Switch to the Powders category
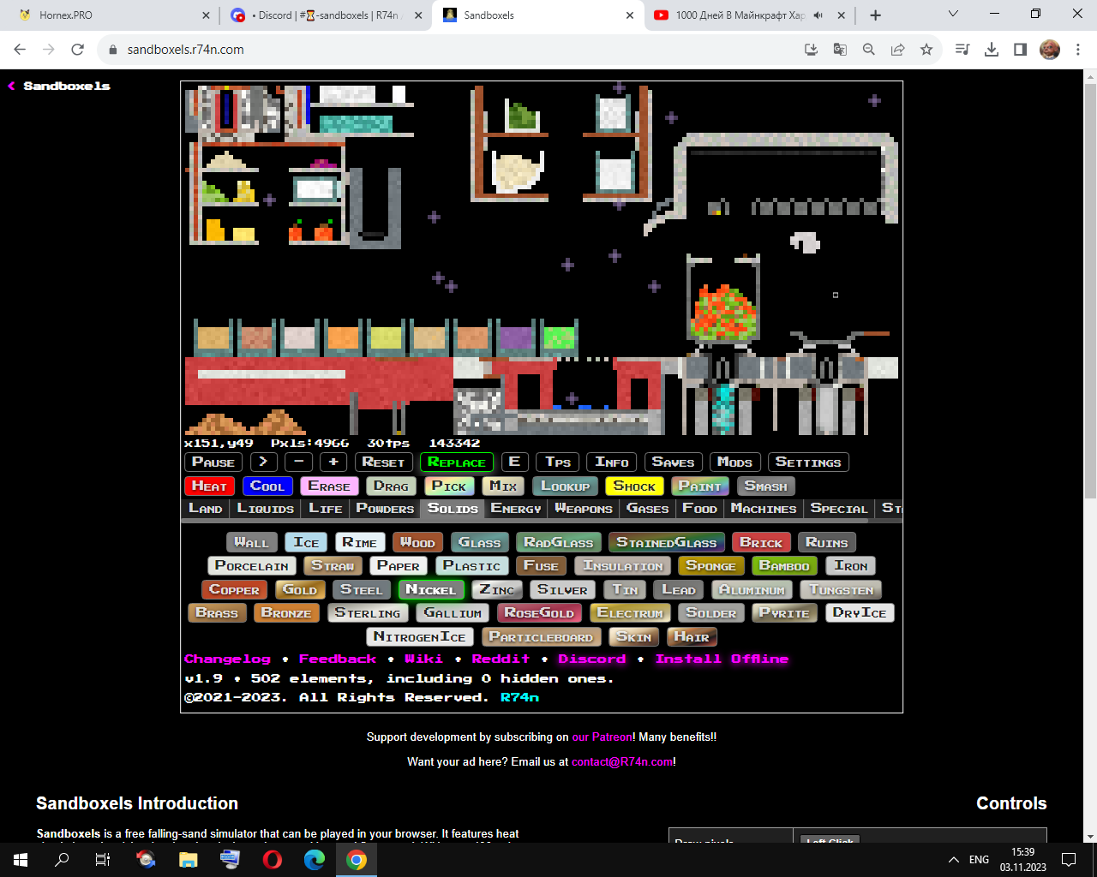 [386, 509]
